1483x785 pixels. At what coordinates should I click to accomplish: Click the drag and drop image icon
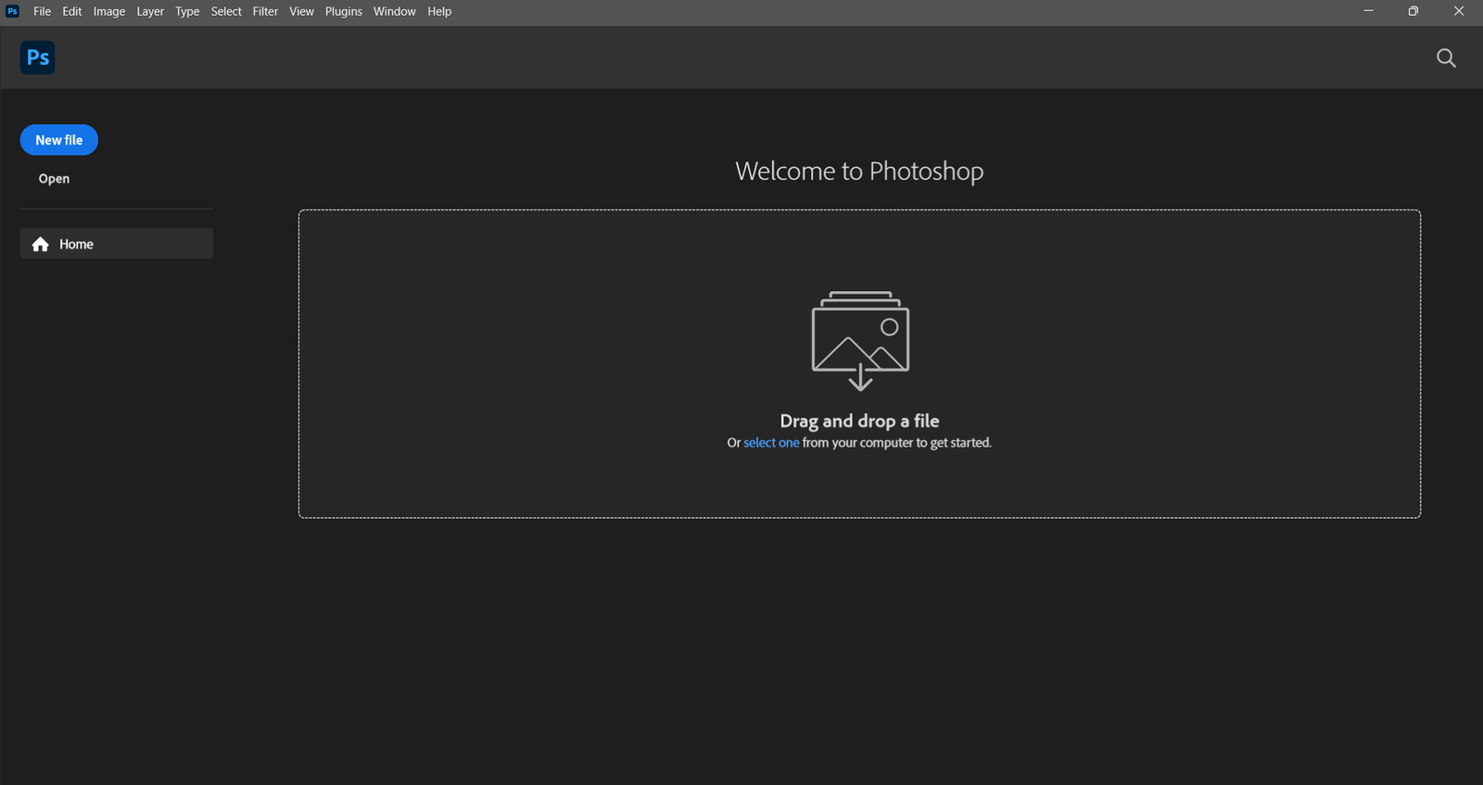click(860, 340)
